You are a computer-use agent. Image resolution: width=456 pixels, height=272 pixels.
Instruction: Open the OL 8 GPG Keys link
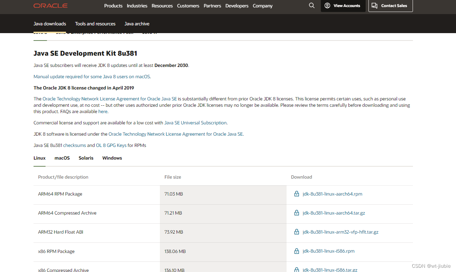(111, 145)
